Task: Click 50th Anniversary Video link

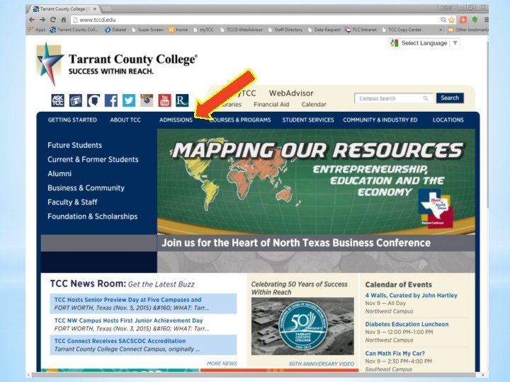Action: pos(322,364)
